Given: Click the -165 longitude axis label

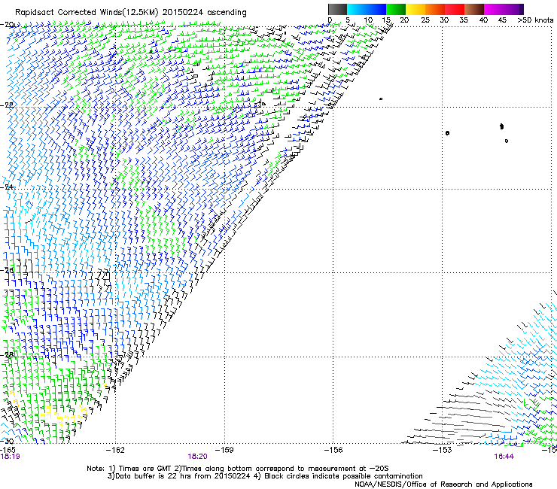Looking at the screenshot, I should (8, 450).
